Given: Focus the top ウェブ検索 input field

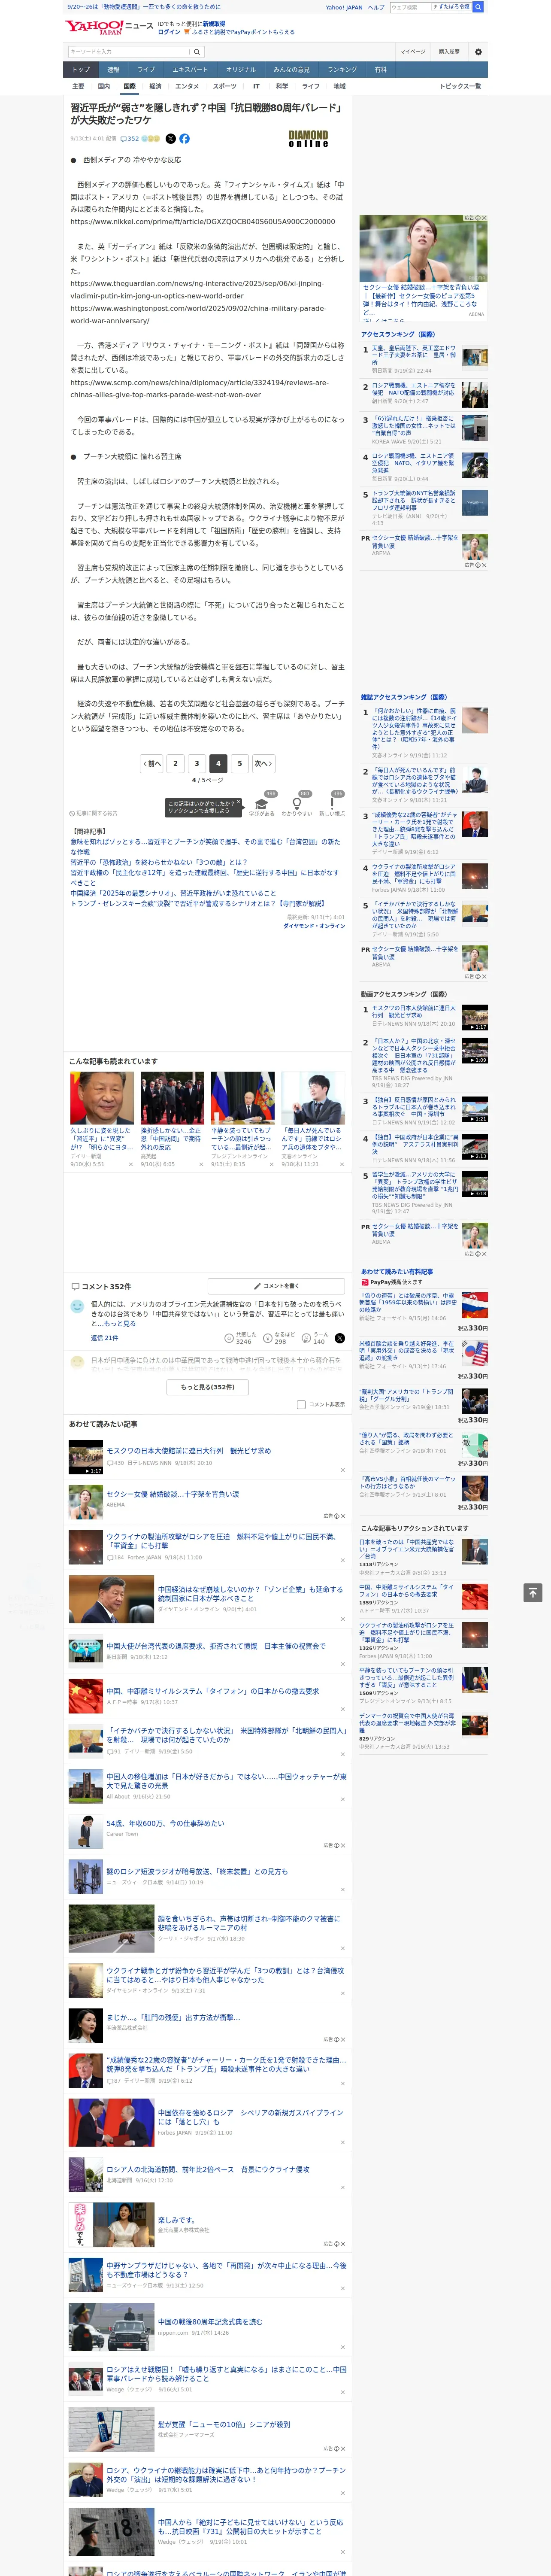Looking at the screenshot, I should (410, 7).
